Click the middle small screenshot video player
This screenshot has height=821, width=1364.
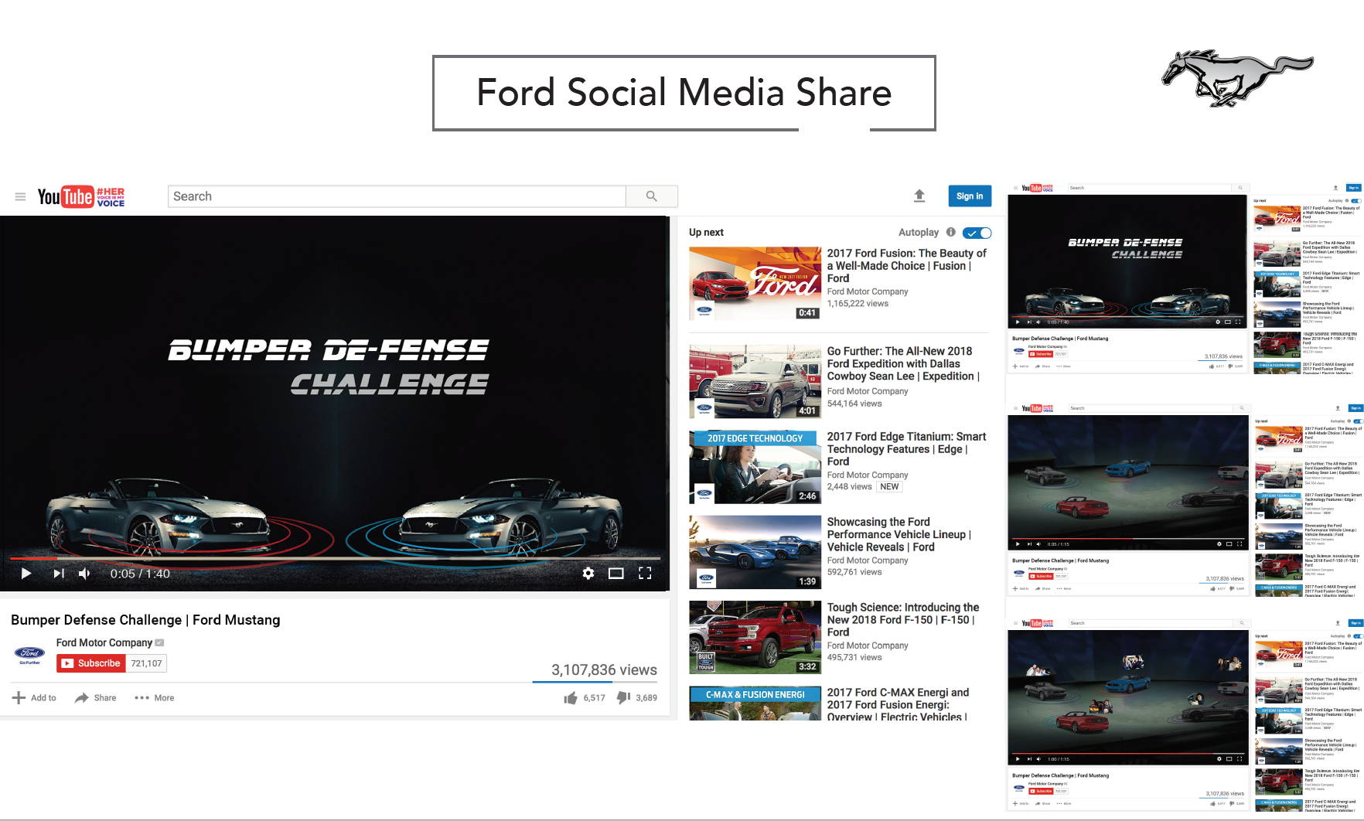(x=1127, y=482)
